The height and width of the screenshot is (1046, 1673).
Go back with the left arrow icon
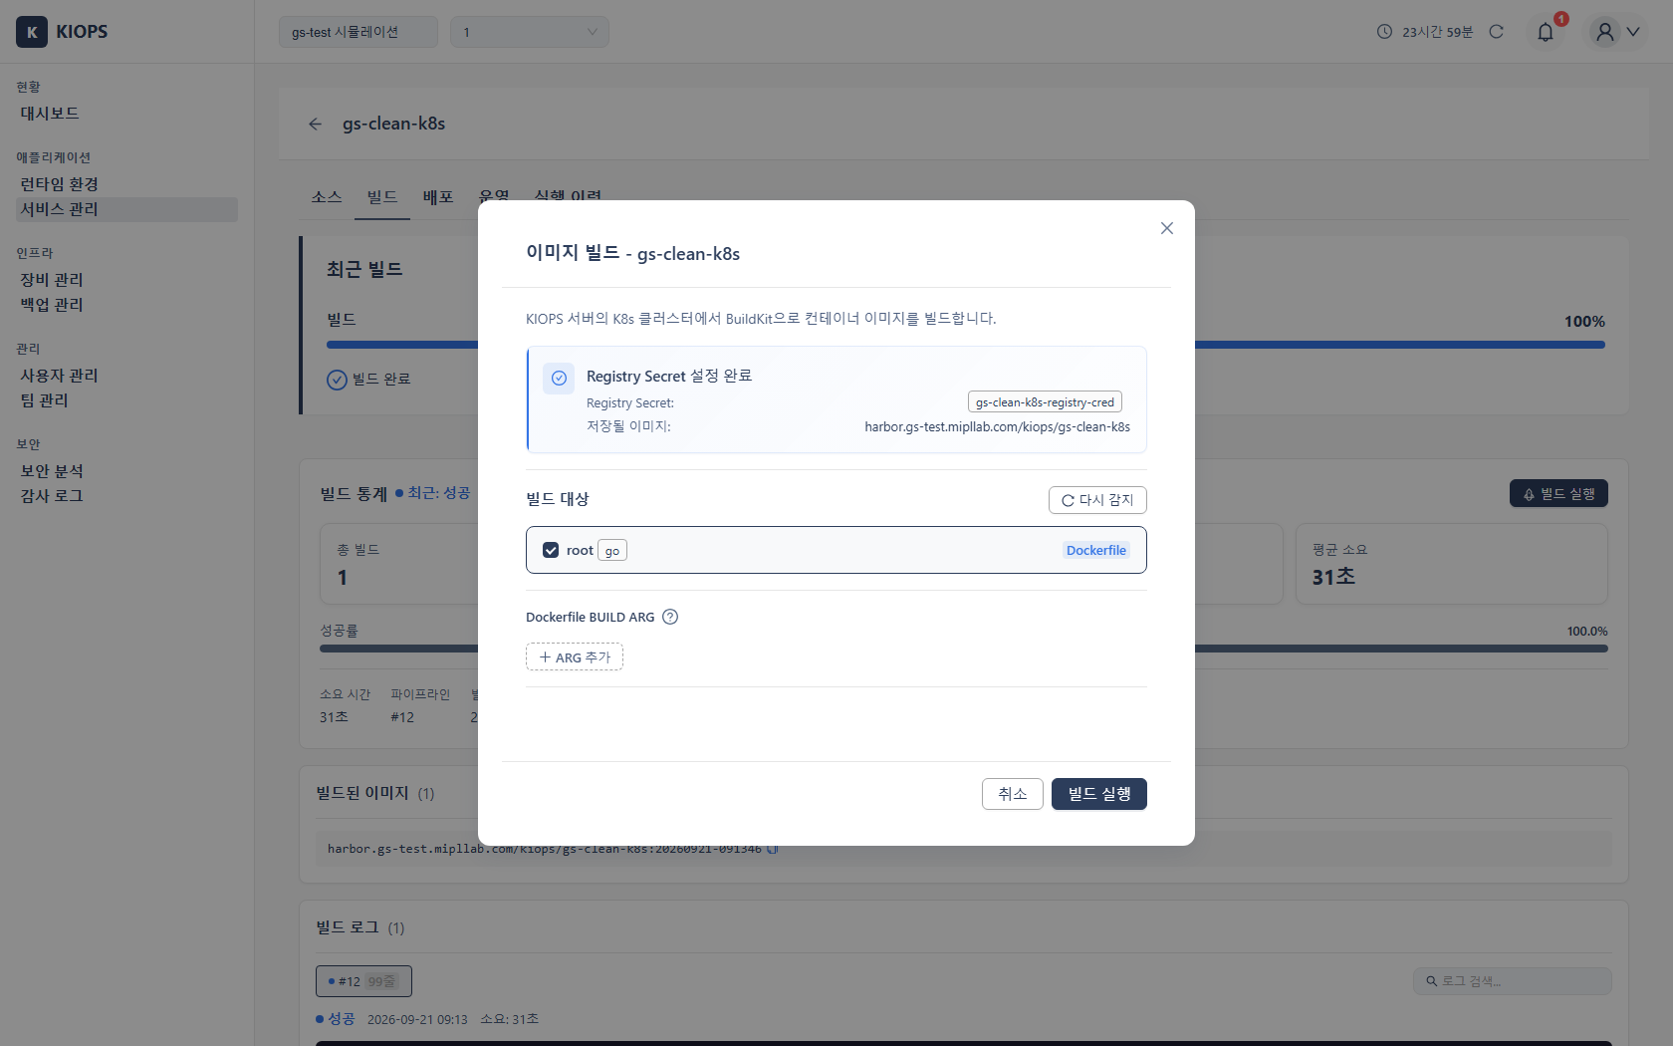pyautogui.click(x=316, y=124)
